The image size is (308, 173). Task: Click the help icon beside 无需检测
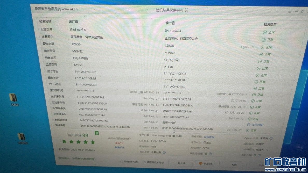[164, 152]
